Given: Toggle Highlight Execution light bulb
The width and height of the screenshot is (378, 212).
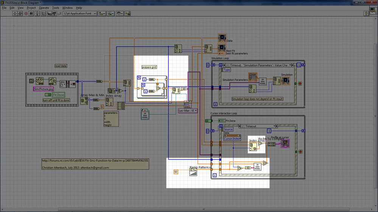Looking at the screenshot, I should click(38, 13).
